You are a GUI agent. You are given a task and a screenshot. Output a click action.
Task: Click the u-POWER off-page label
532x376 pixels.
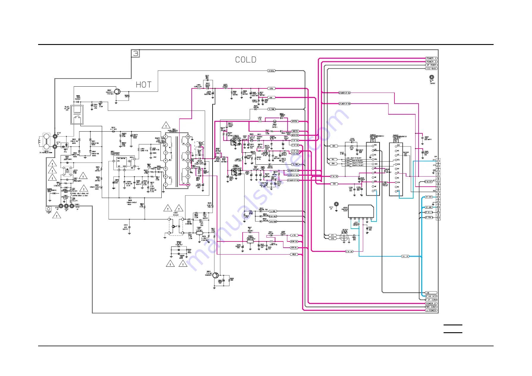point(431,310)
